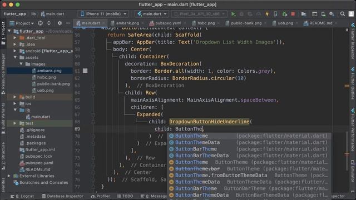356x200 pixels.
Task: Open Project panel settings gear
Action: (60, 23)
